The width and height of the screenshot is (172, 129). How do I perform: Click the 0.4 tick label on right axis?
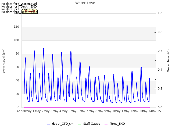[160, 70]
